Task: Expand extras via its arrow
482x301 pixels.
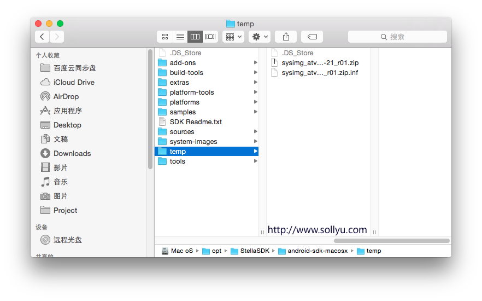Action: [x=255, y=82]
